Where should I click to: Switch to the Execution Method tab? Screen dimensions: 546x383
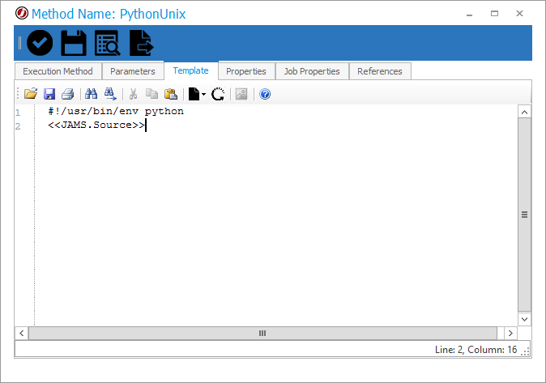point(58,71)
